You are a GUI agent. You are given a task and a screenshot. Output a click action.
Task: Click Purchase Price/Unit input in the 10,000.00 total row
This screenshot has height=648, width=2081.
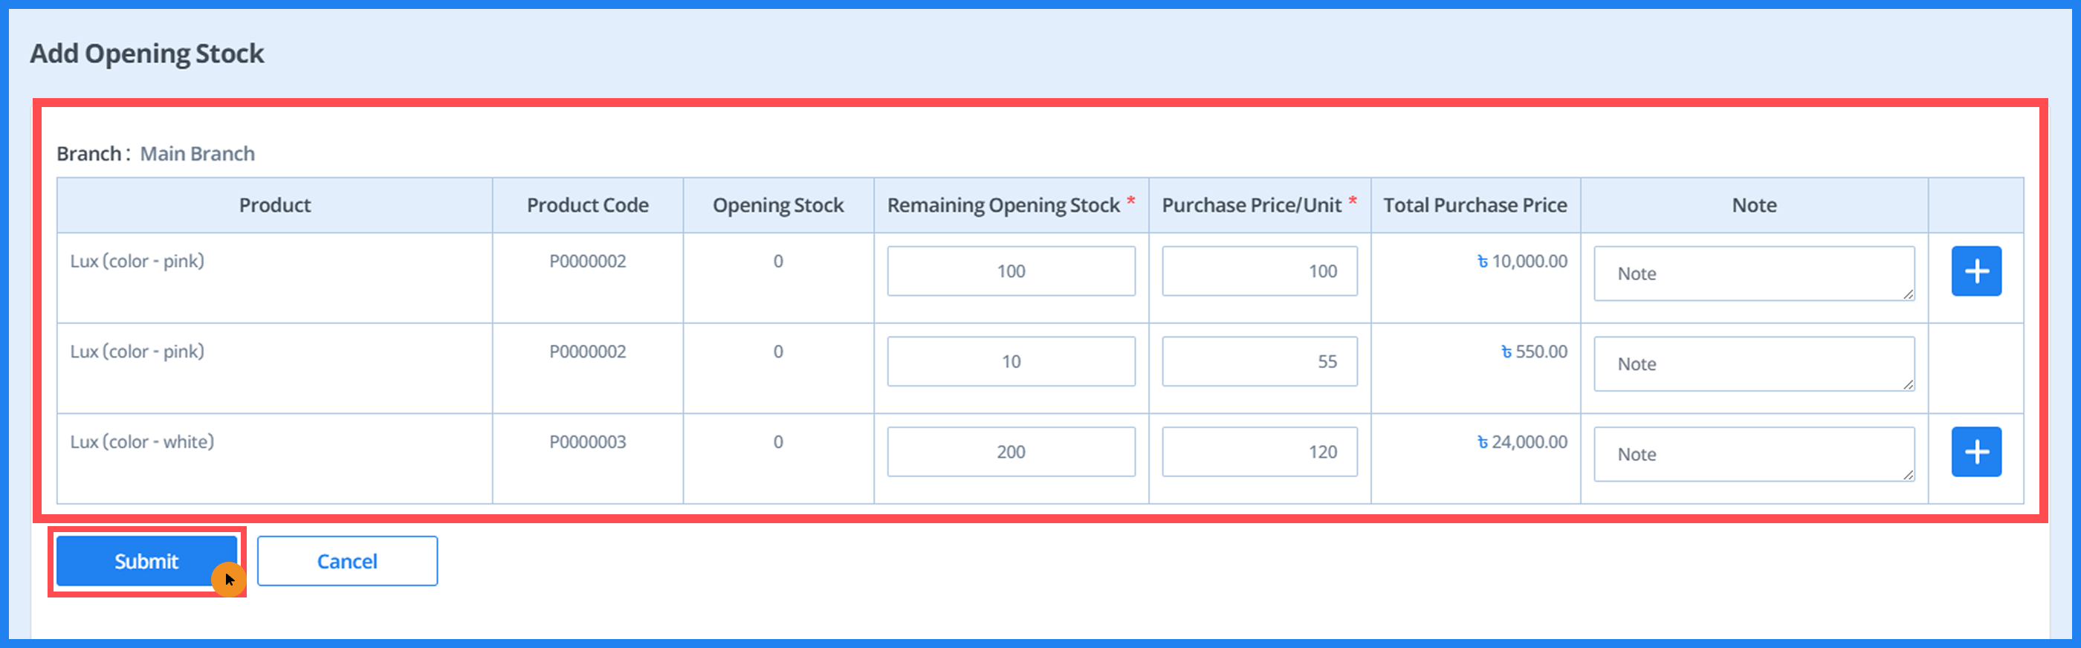[1258, 271]
